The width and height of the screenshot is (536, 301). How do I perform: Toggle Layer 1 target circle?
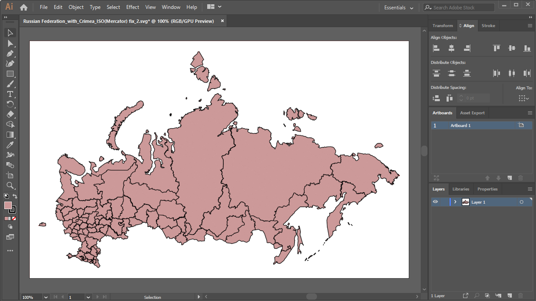tap(521, 202)
